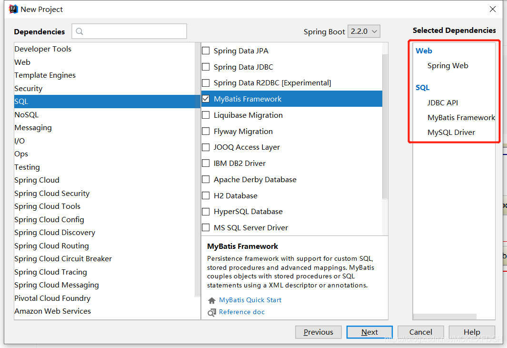Screen dimensions: 507x348
Task: Select Developer Tools category
Action: 105,49
